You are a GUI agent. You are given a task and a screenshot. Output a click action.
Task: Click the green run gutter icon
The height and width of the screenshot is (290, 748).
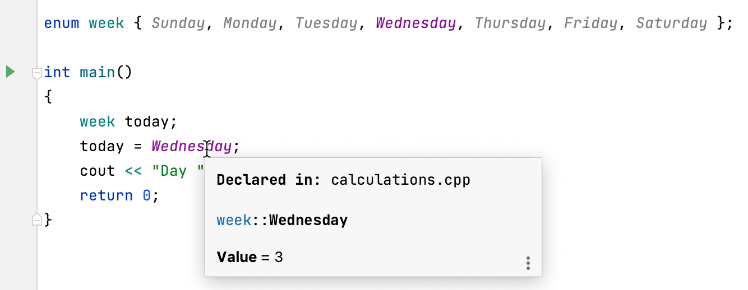10,72
